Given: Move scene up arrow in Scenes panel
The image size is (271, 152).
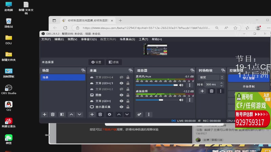Looking at the screenshot, I should pos(71,115).
